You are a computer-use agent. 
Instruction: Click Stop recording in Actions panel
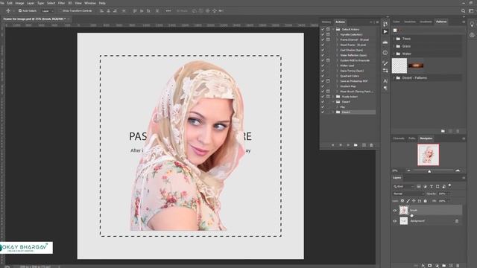[333, 145]
